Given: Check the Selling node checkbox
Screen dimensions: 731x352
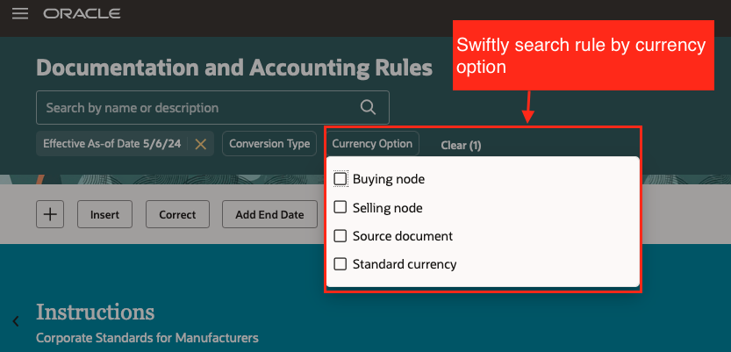Looking at the screenshot, I should 340,208.
